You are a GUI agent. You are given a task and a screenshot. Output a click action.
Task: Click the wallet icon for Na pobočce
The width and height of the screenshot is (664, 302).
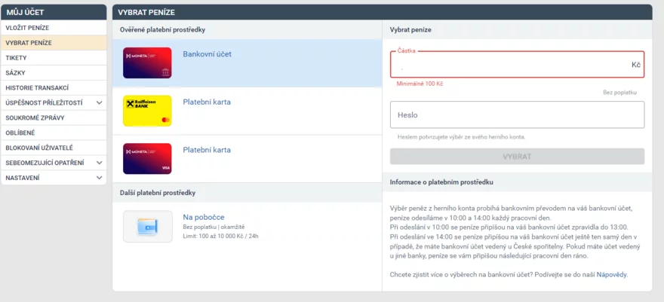147,227
